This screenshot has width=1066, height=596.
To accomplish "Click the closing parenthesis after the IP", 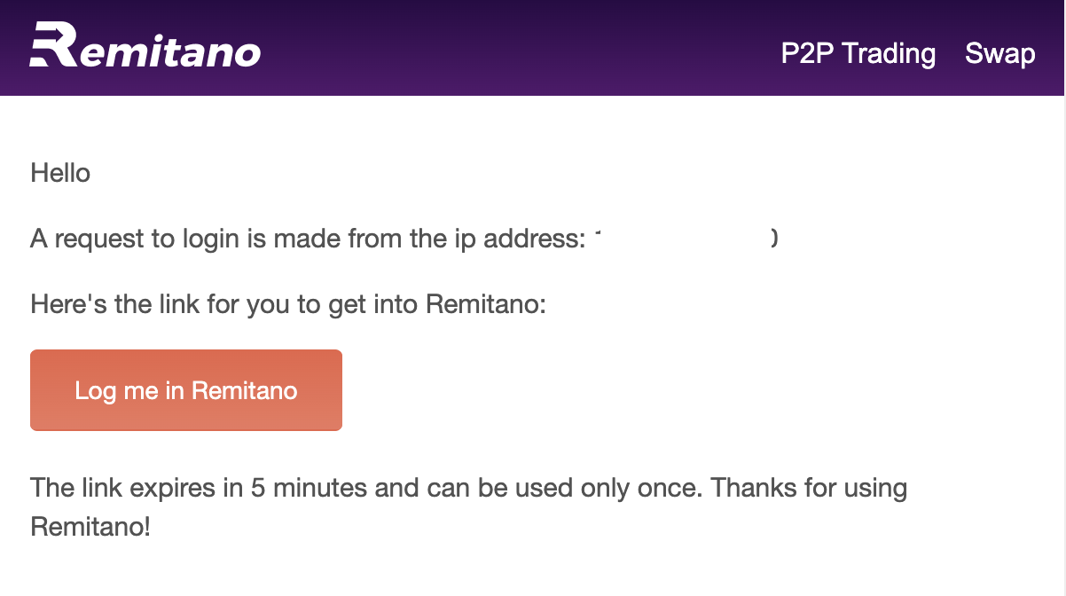I will point(773,239).
